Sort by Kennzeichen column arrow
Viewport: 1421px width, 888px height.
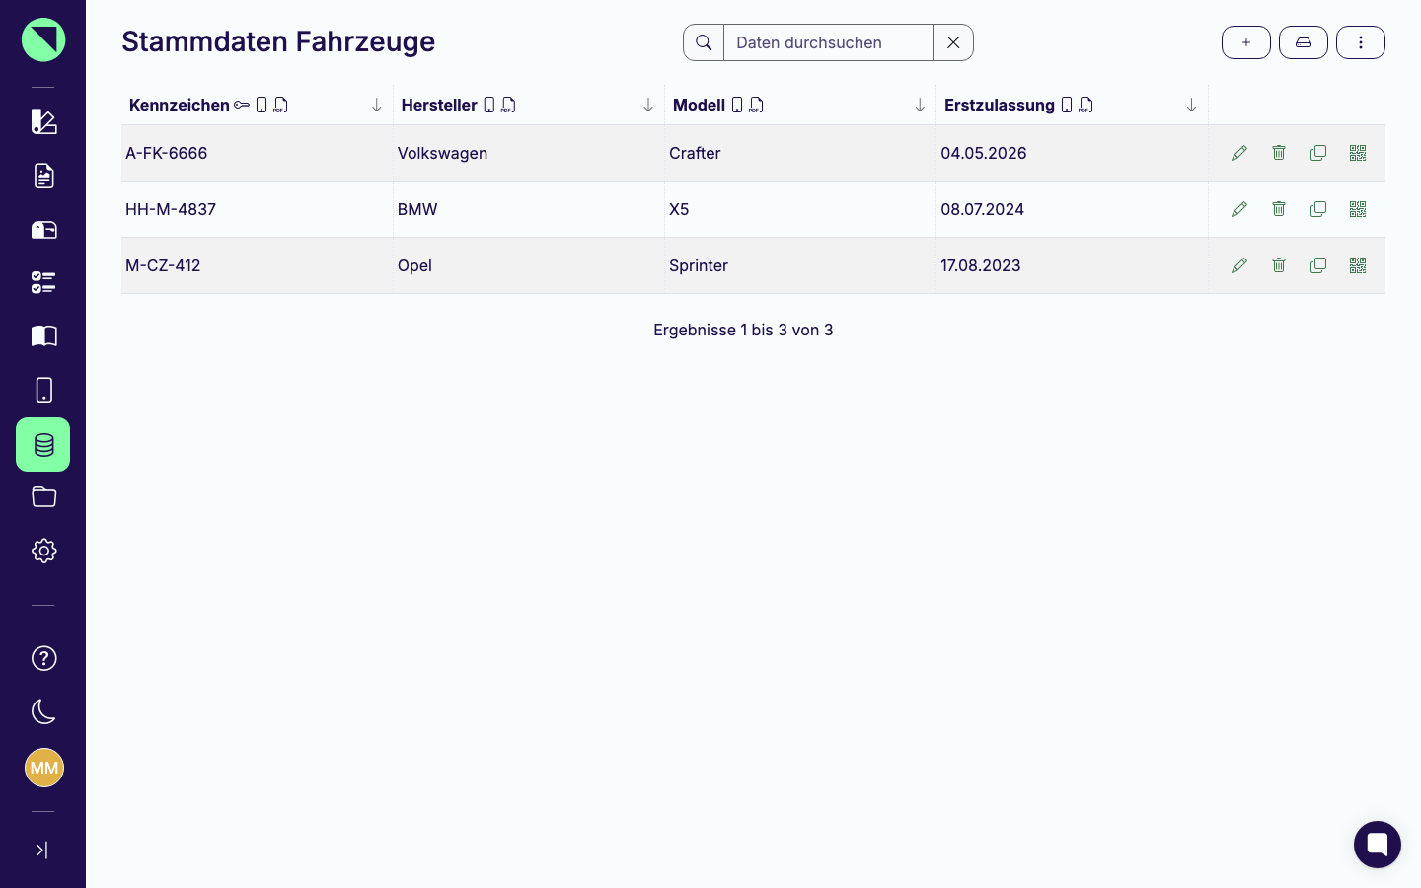376,105
